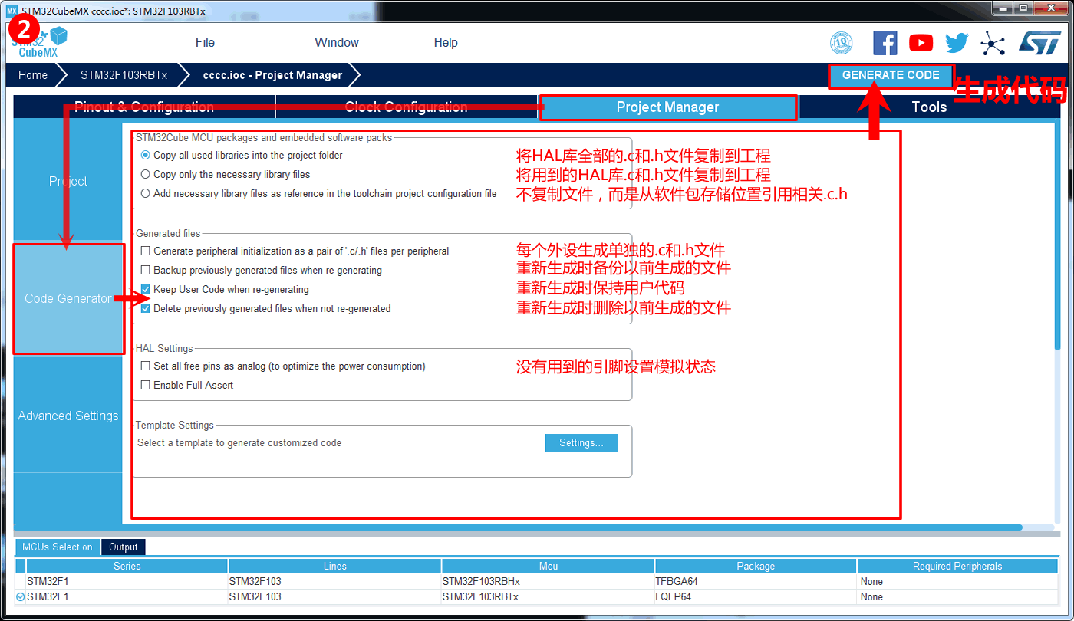The height and width of the screenshot is (621, 1074).
Task: Enable generating '.c/.h' files per peripheral
Action: tap(146, 250)
